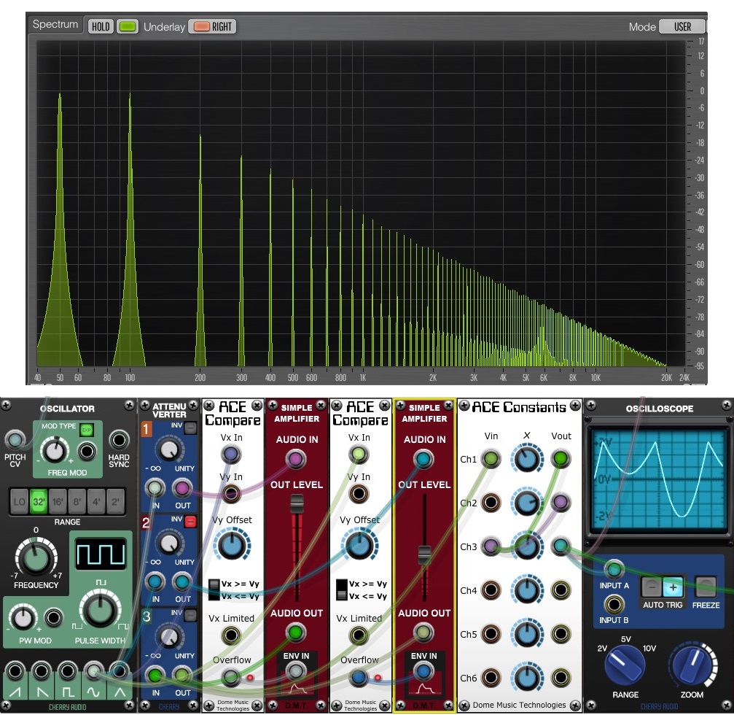Click the ACE Constants Ch1 X knob

point(526,459)
